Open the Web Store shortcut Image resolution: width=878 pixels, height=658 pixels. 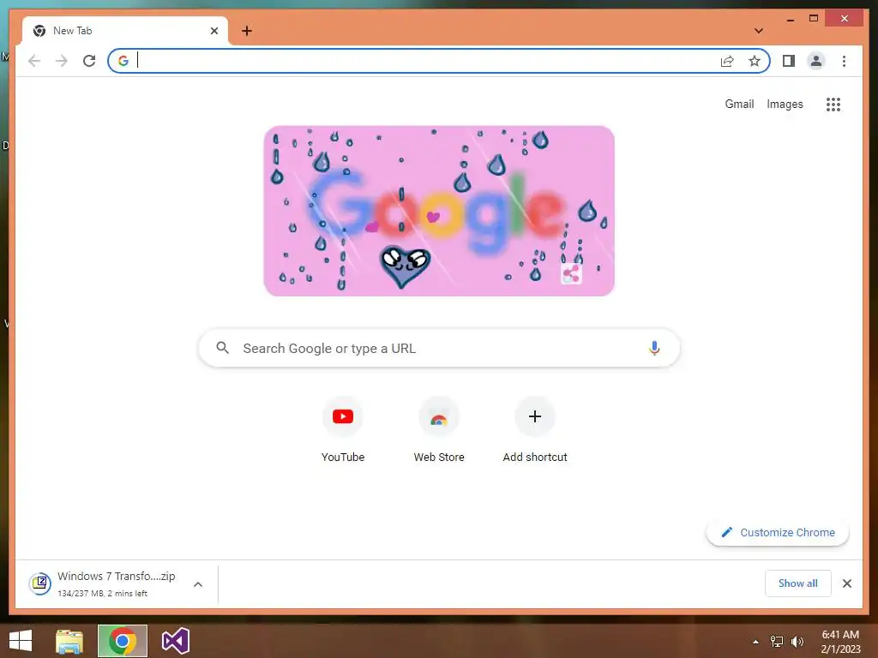(439, 430)
